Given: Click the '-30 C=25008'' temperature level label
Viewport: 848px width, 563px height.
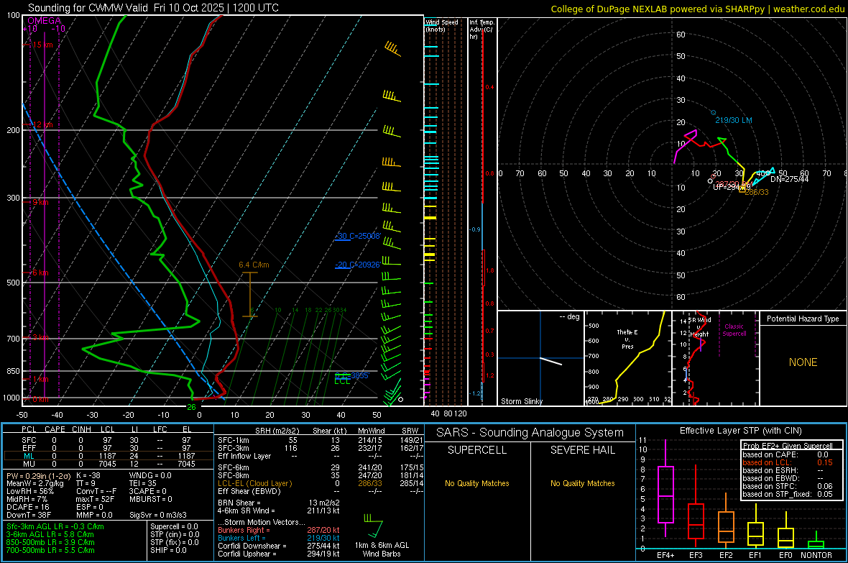Looking at the screenshot, I should (358, 236).
